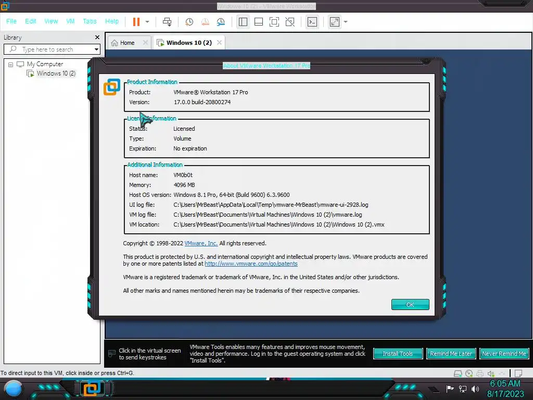Click the hard disk status bar icon
This screenshot has height=400, width=533.
tap(458, 373)
